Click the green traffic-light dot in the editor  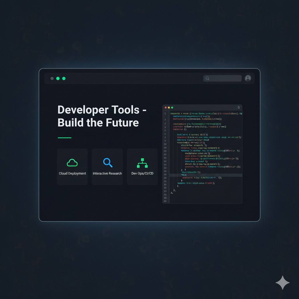point(172,107)
